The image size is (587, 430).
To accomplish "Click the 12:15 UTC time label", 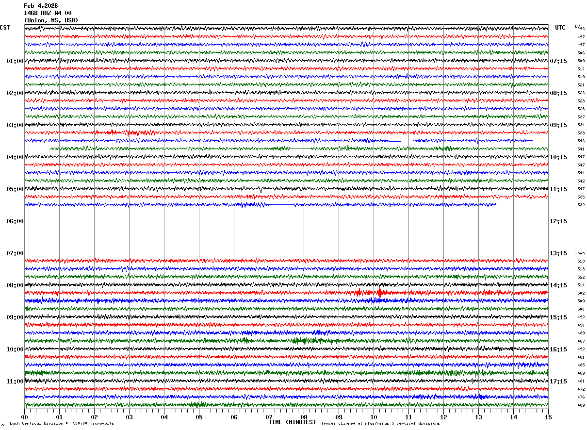I will pos(558,221).
